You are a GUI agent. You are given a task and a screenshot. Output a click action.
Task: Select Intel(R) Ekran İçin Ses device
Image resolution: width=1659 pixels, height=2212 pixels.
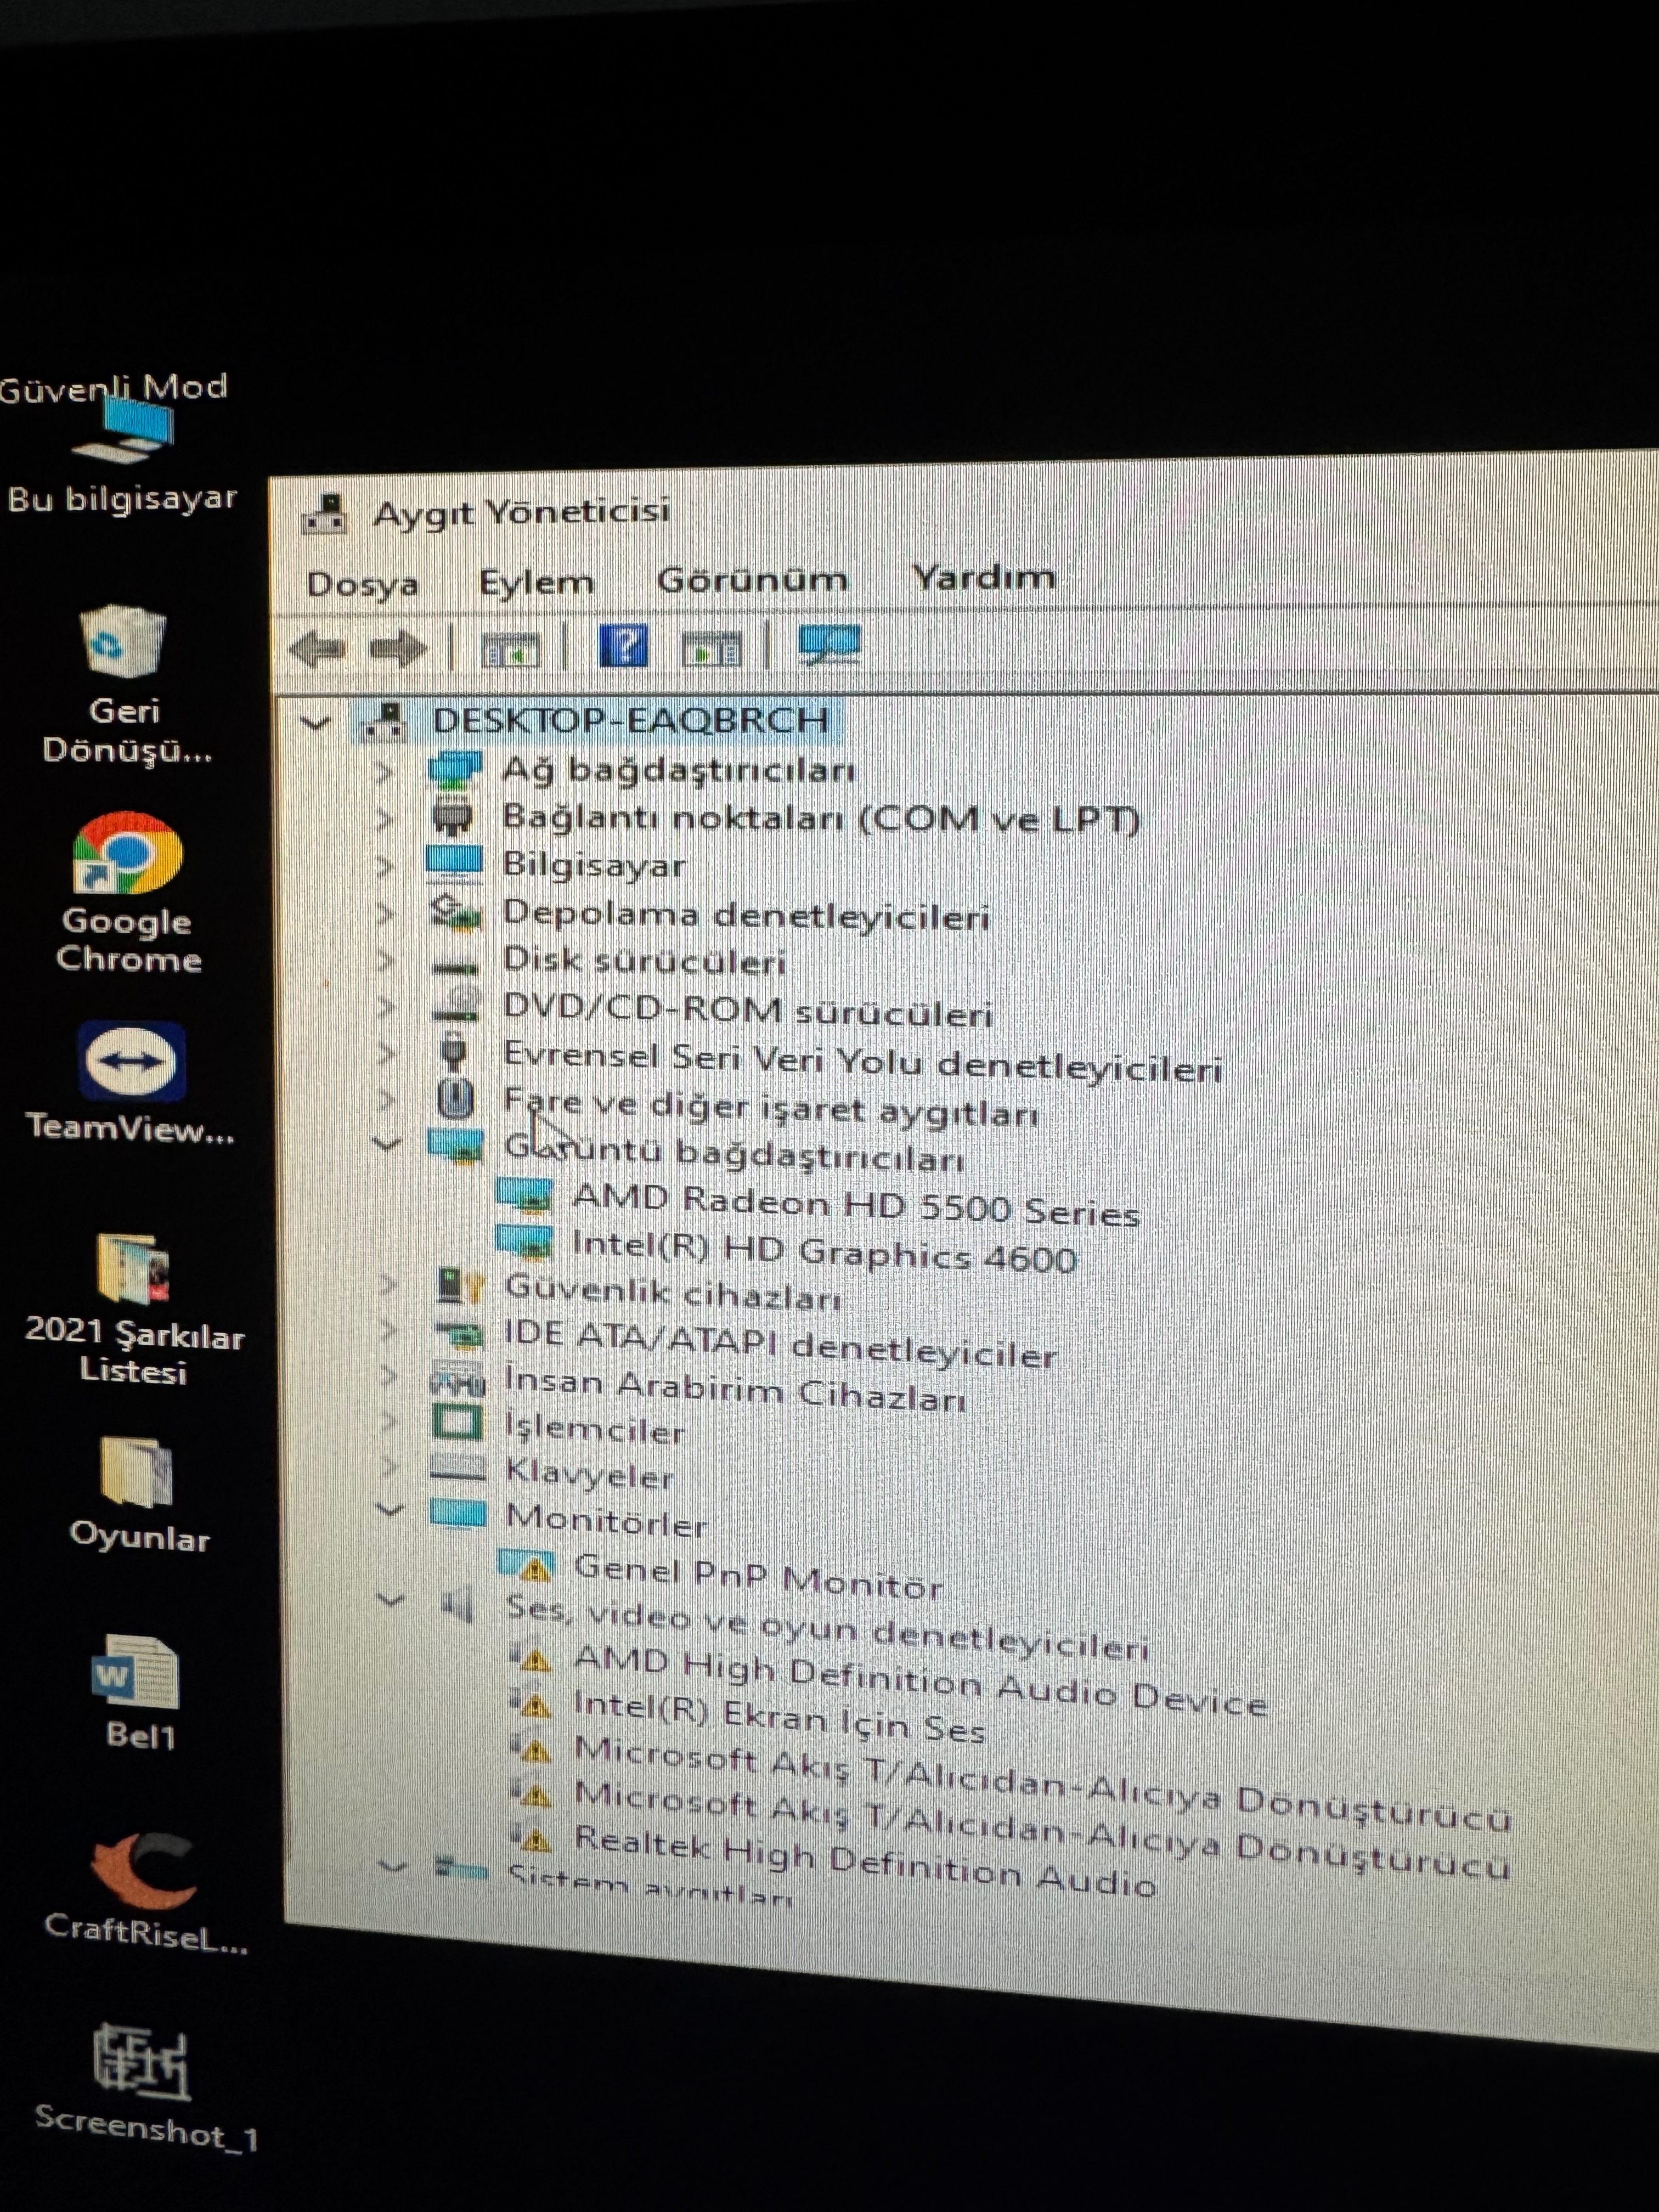click(779, 1717)
